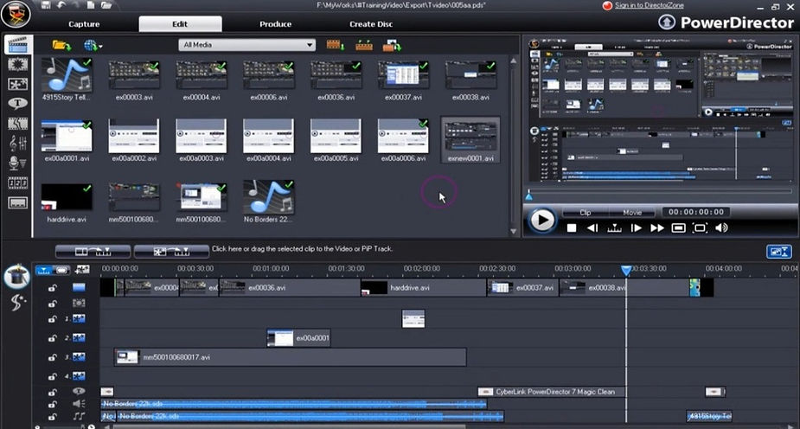Toggle lock on PiP track 4
Screen dimensions: 800x429
52,376
